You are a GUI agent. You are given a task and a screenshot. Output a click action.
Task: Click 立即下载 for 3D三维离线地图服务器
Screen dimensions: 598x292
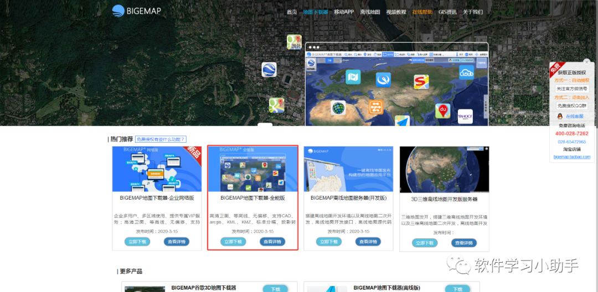pyautogui.click(x=425, y=243)
